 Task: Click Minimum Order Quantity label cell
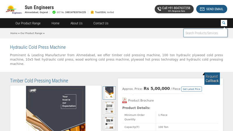[139, 117]
